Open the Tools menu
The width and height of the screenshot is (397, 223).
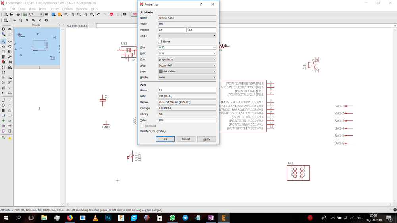click(x=42, y=9)
